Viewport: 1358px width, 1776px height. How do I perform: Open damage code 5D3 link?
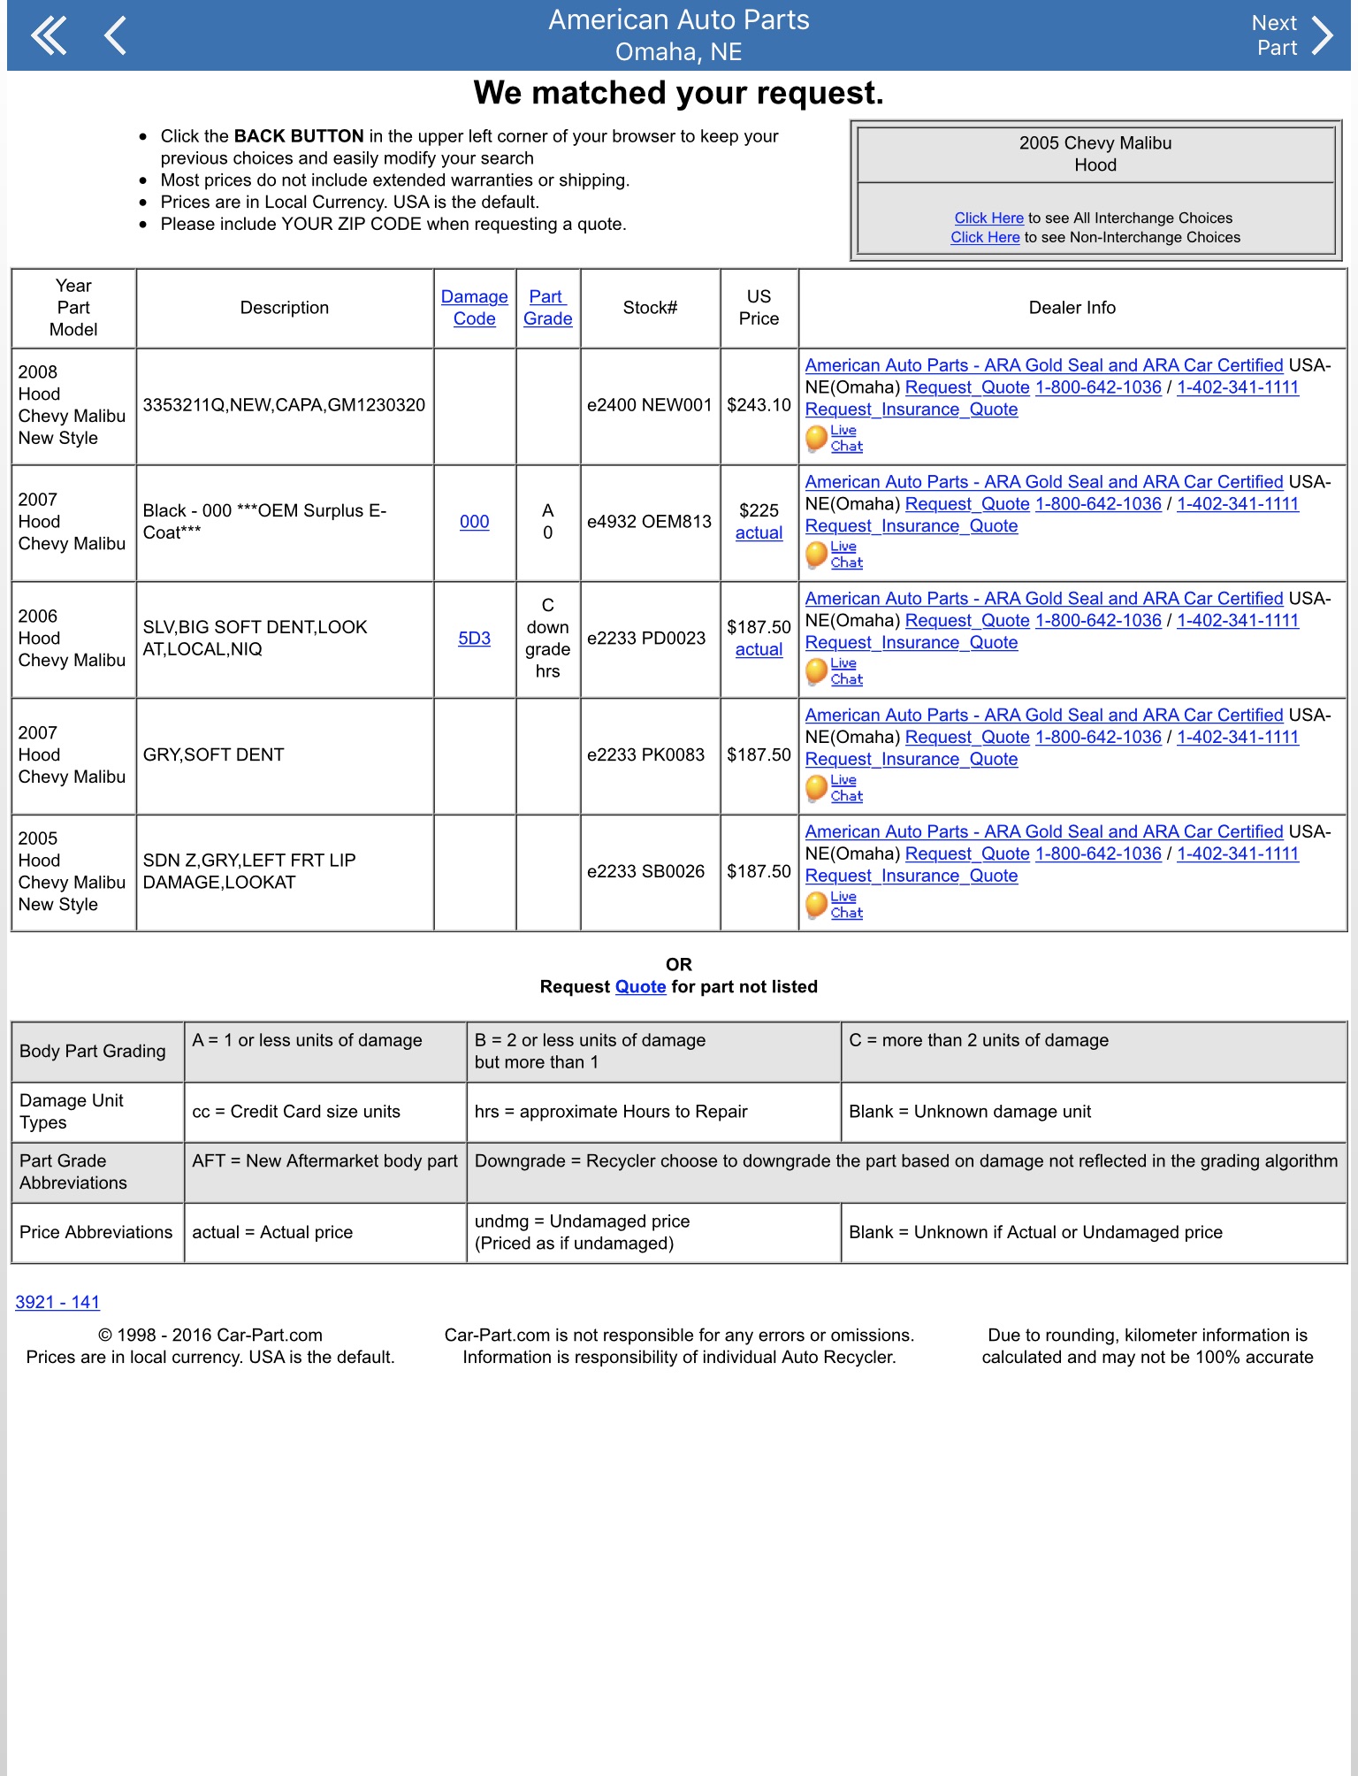474,639
